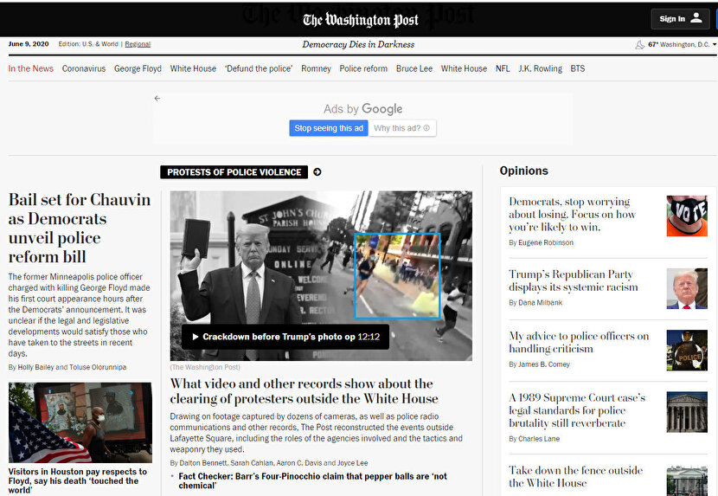
Task: Click the police officer opinion thumbnail
Action: tap(686, 350)
